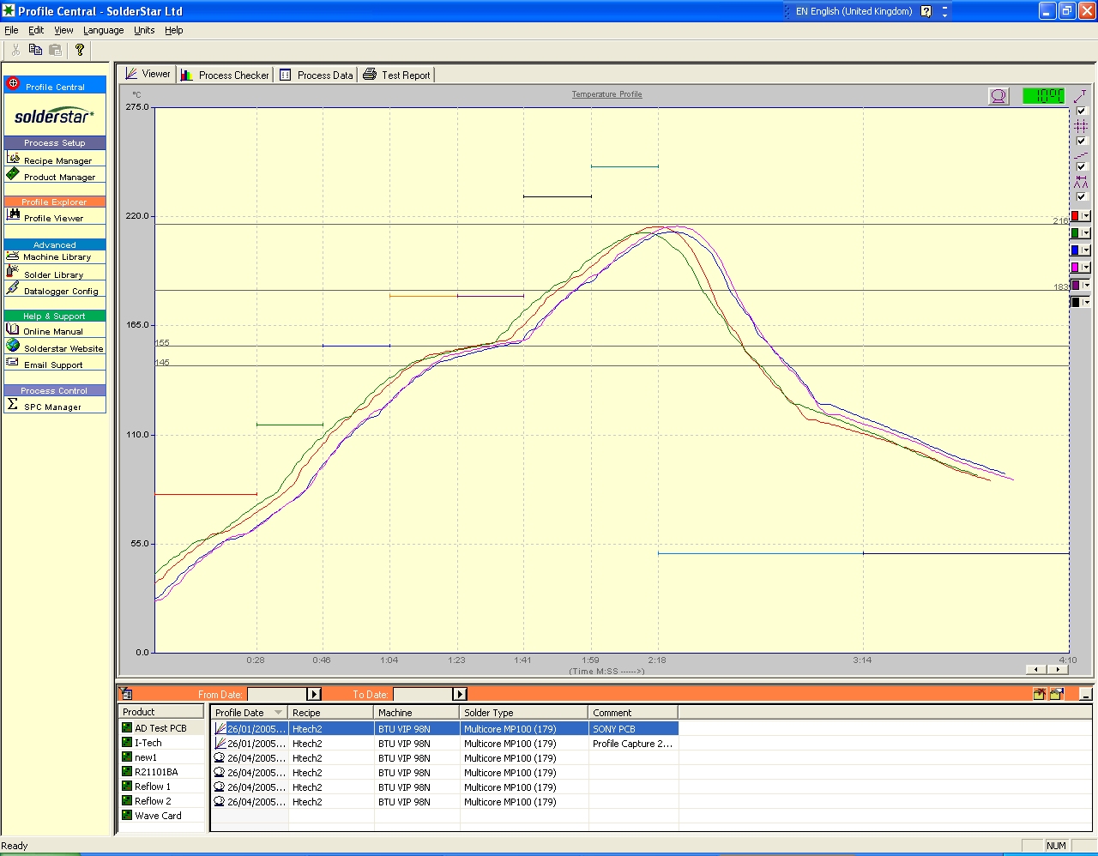The height and width of the screenshot is (856, 1098).
Task: Select the Profile Capture 2 row
Action: tap(444, 744)
